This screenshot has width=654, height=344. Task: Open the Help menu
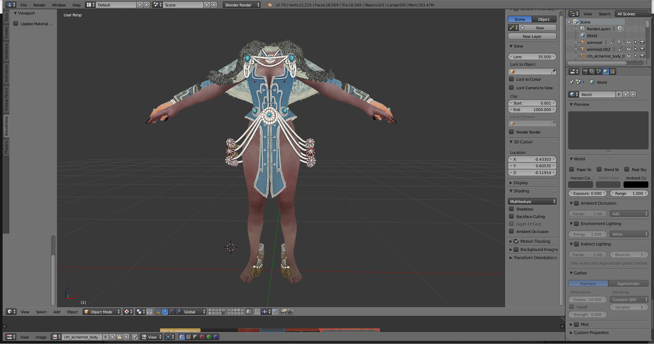[76, 5]
